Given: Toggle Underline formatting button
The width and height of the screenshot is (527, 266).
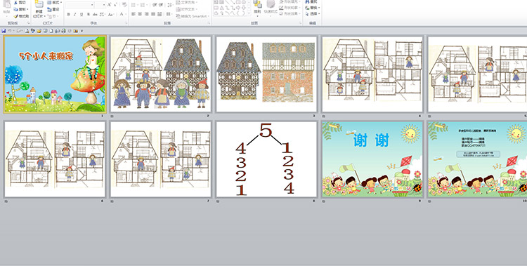Looking at the screenshot, I should [82, 15].
